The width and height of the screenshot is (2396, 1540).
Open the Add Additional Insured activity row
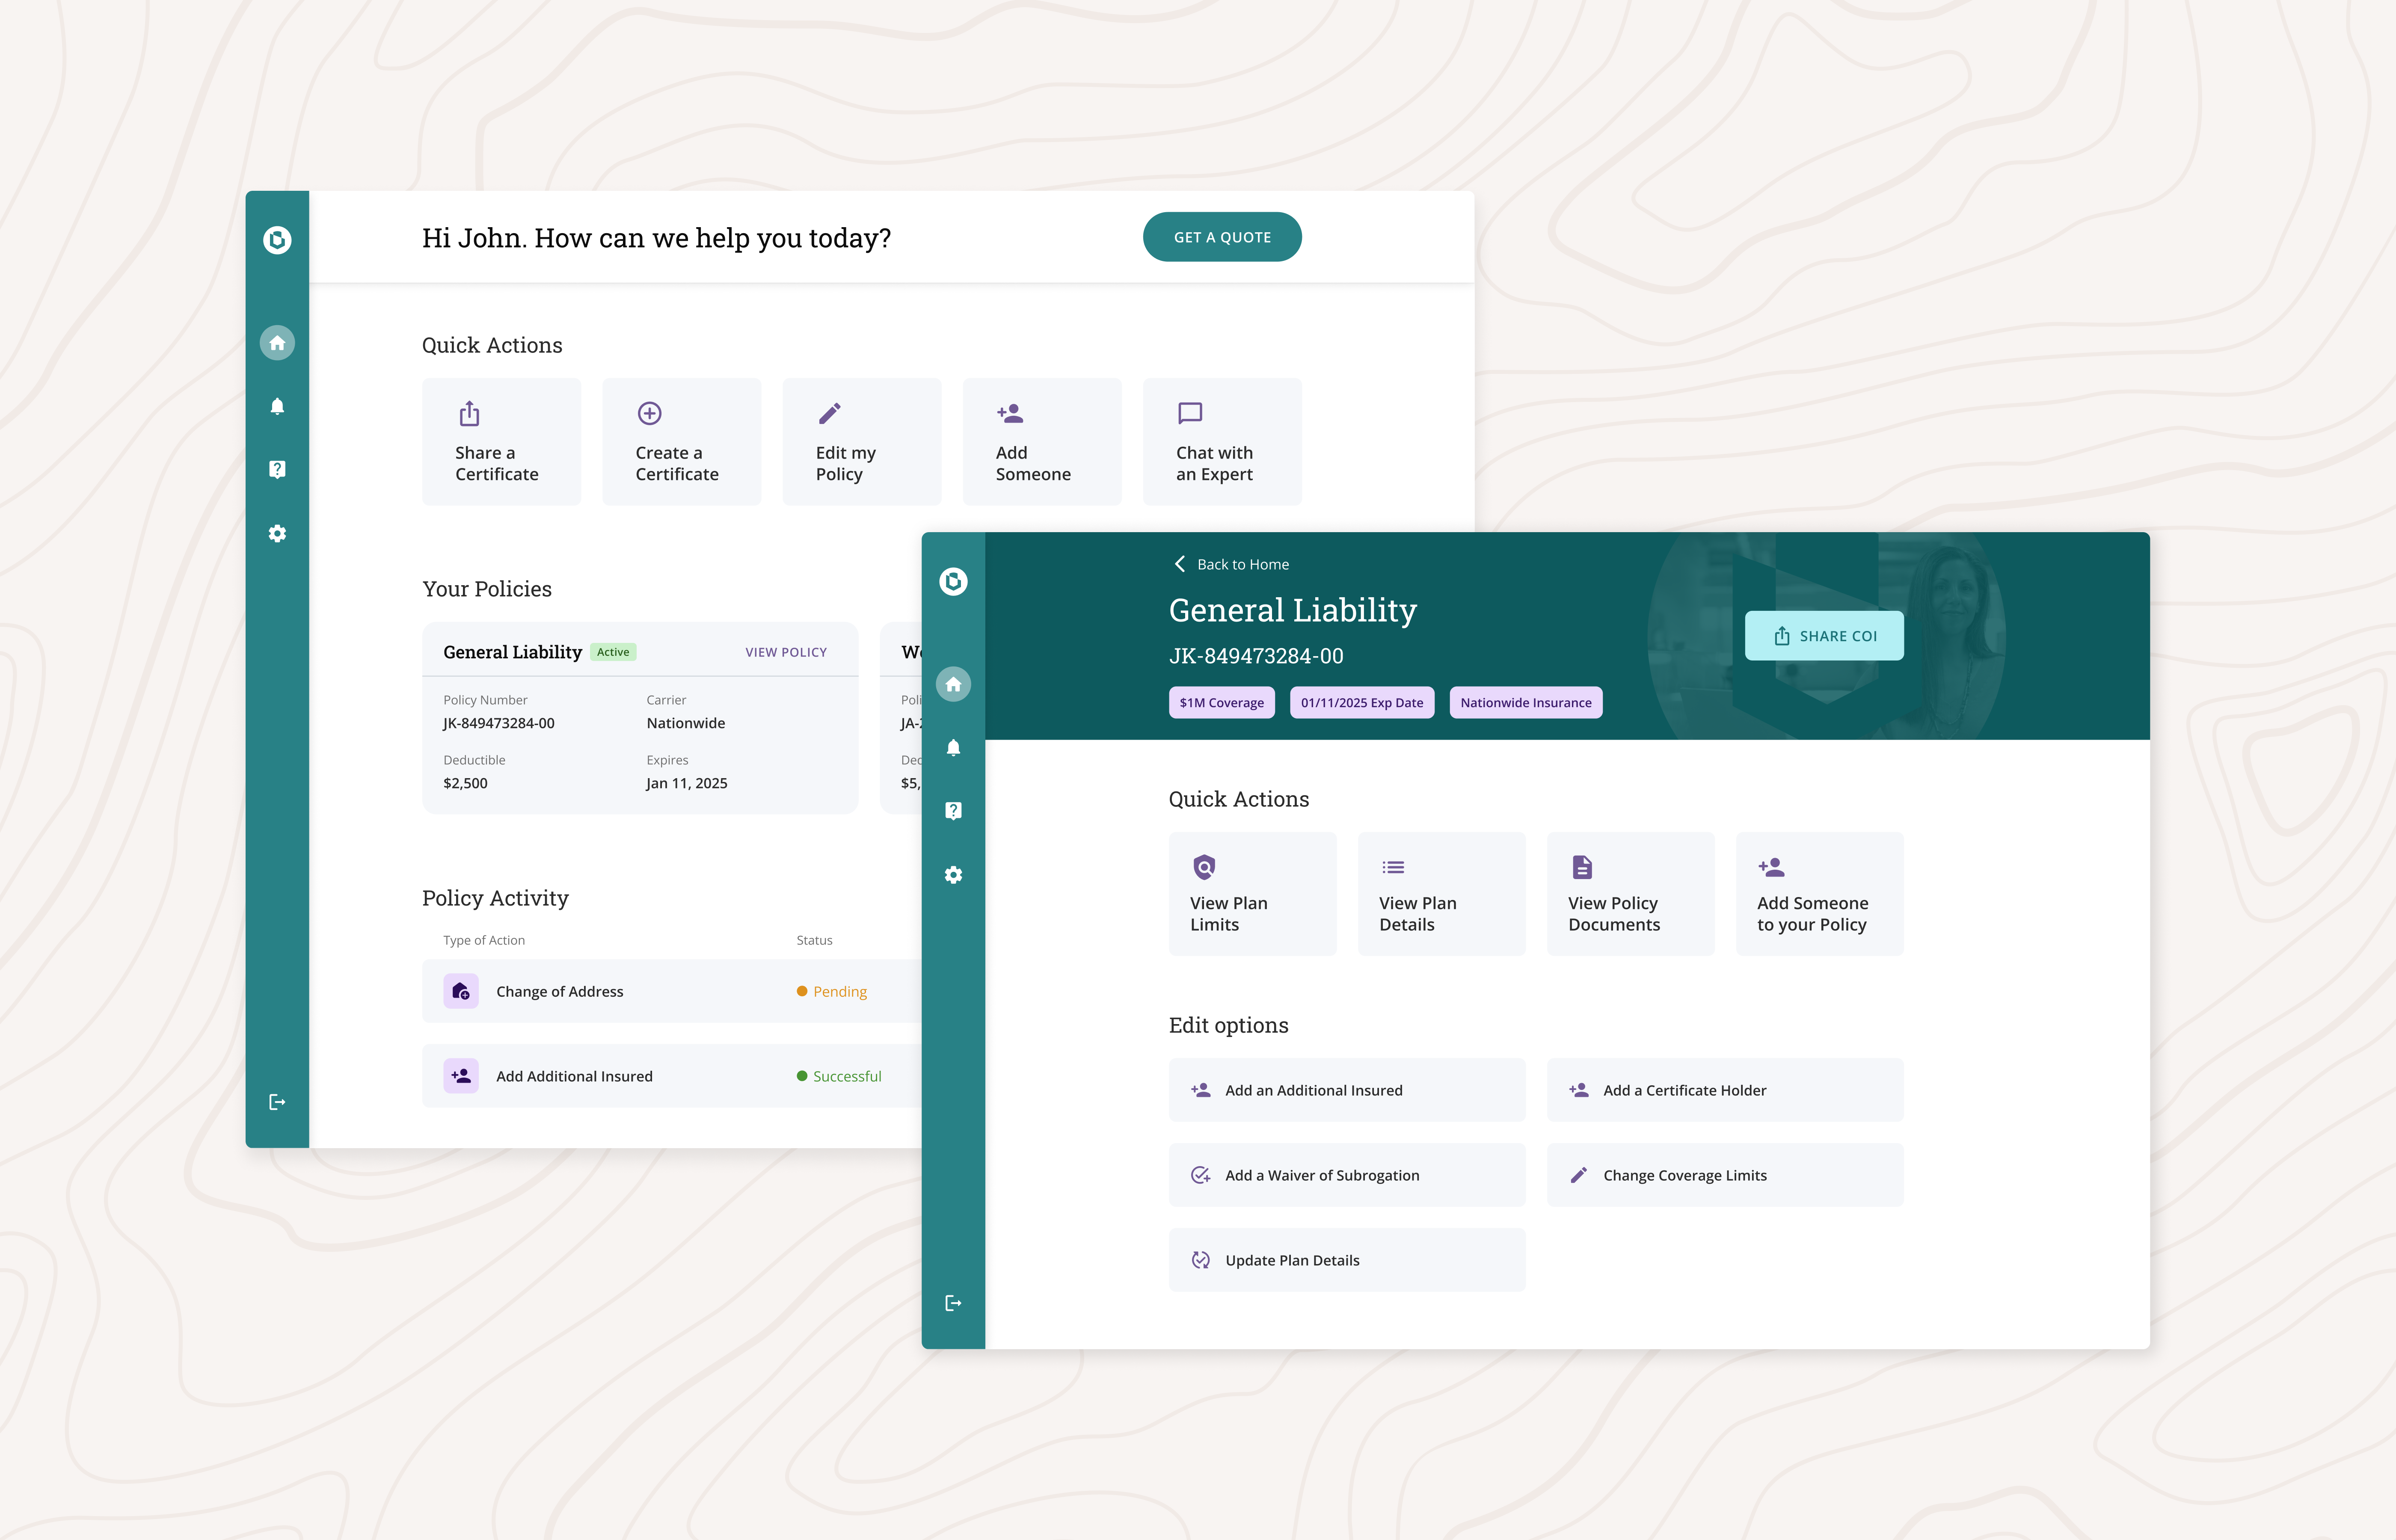672,1076
